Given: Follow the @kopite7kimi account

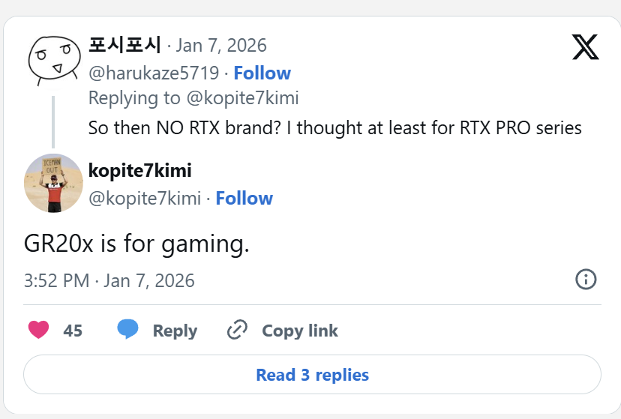Looking at the screenshot, I should pos(244,198).
